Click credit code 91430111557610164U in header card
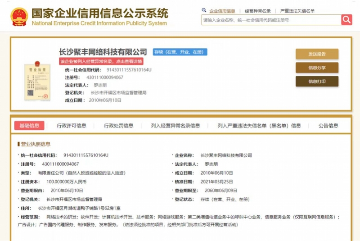Viewport: 360px width, 241px height. coord(129,70)
